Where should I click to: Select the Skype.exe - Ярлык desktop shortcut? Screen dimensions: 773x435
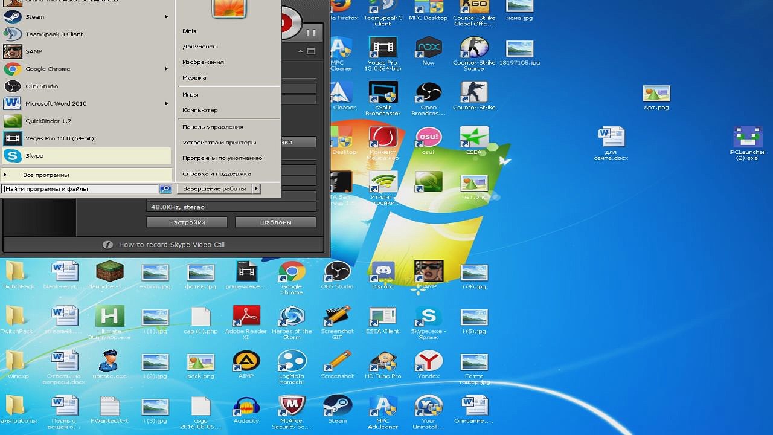(428, 323)
